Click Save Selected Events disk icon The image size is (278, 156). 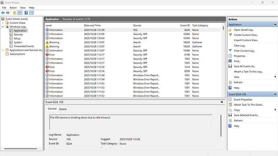point(230,115)
